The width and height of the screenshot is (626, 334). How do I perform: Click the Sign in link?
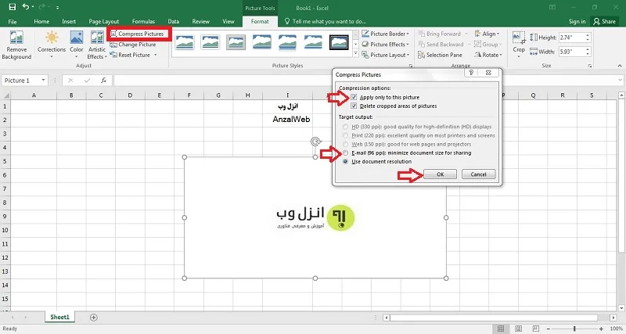577,22
